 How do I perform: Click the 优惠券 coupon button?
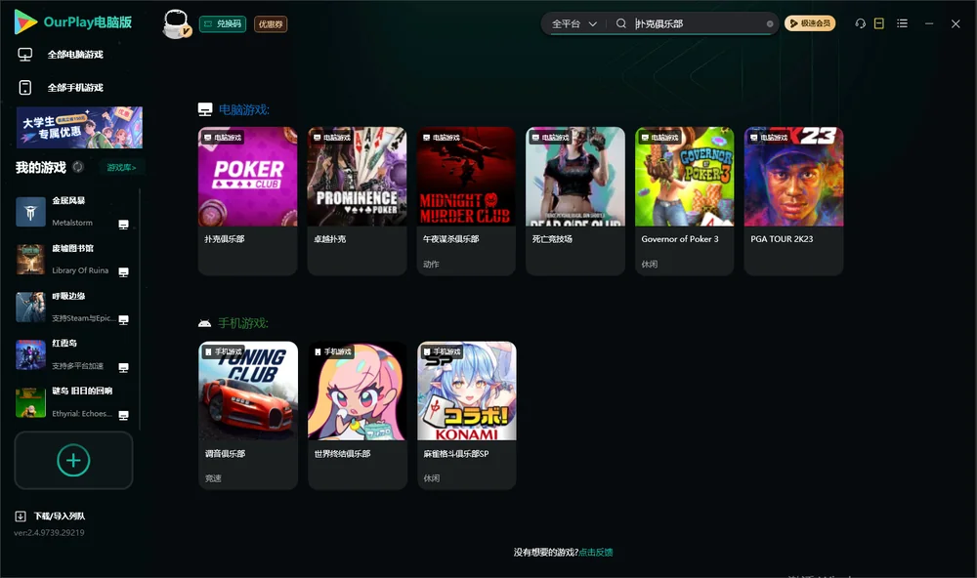click(x=271, y=24)
